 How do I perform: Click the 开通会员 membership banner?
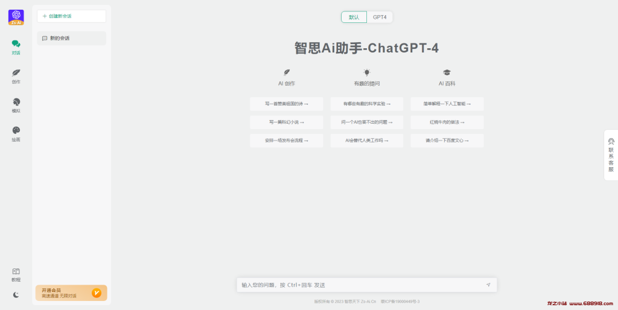tap(71, 293)
